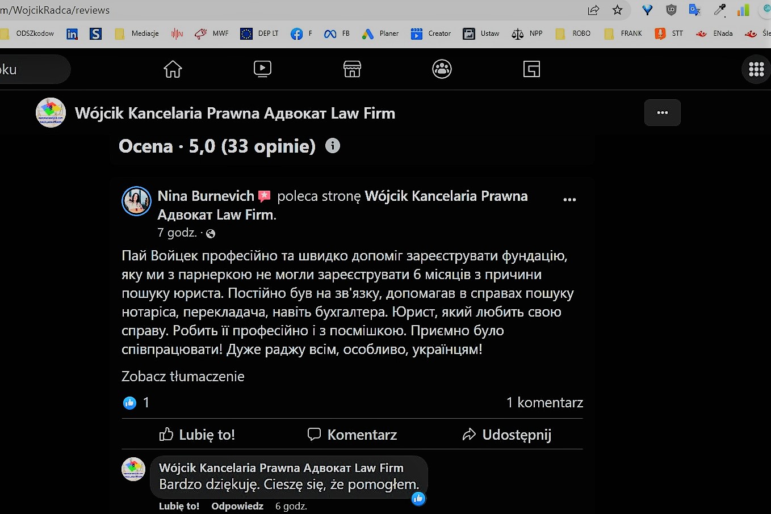Open the Marketplace storefront icon

pos(352,69)
